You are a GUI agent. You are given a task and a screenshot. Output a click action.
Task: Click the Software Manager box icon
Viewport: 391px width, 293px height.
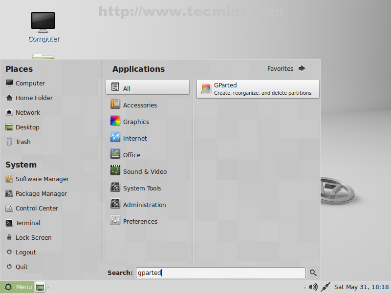coord(9,179)
